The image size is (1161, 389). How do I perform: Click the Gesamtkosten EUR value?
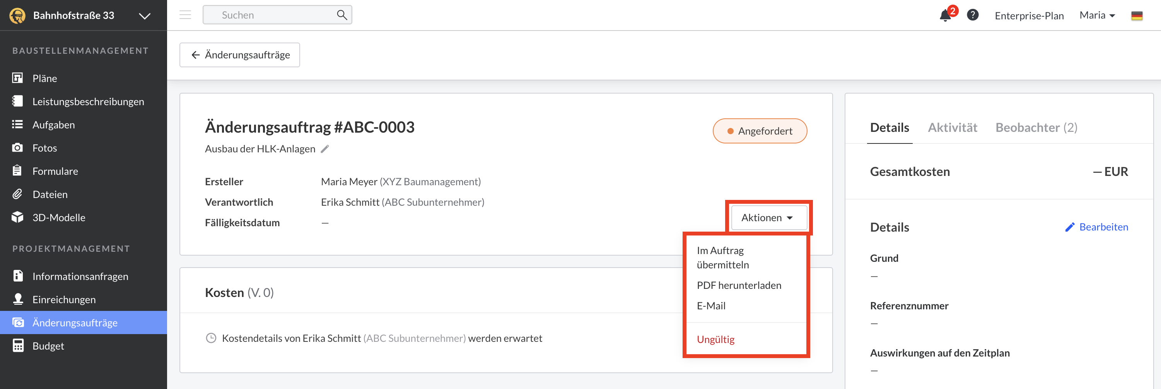point(1110,172)
